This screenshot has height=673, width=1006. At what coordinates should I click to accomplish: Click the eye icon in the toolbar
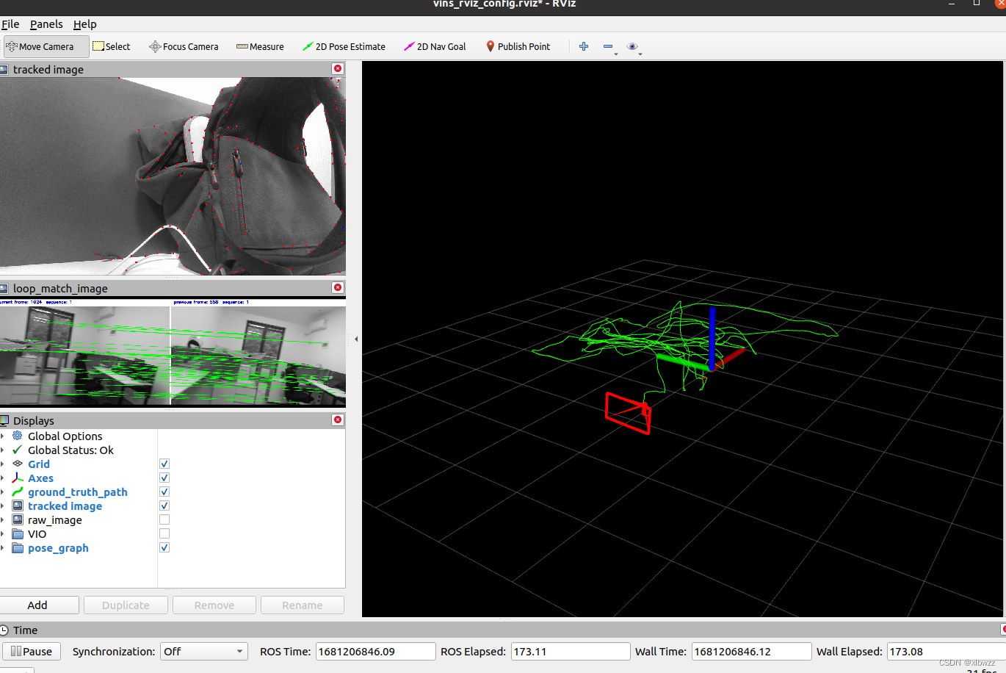632,46
